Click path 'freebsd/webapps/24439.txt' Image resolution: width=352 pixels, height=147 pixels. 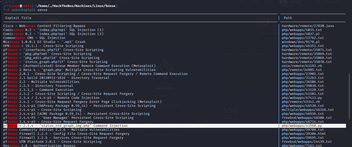pos(307,142)
